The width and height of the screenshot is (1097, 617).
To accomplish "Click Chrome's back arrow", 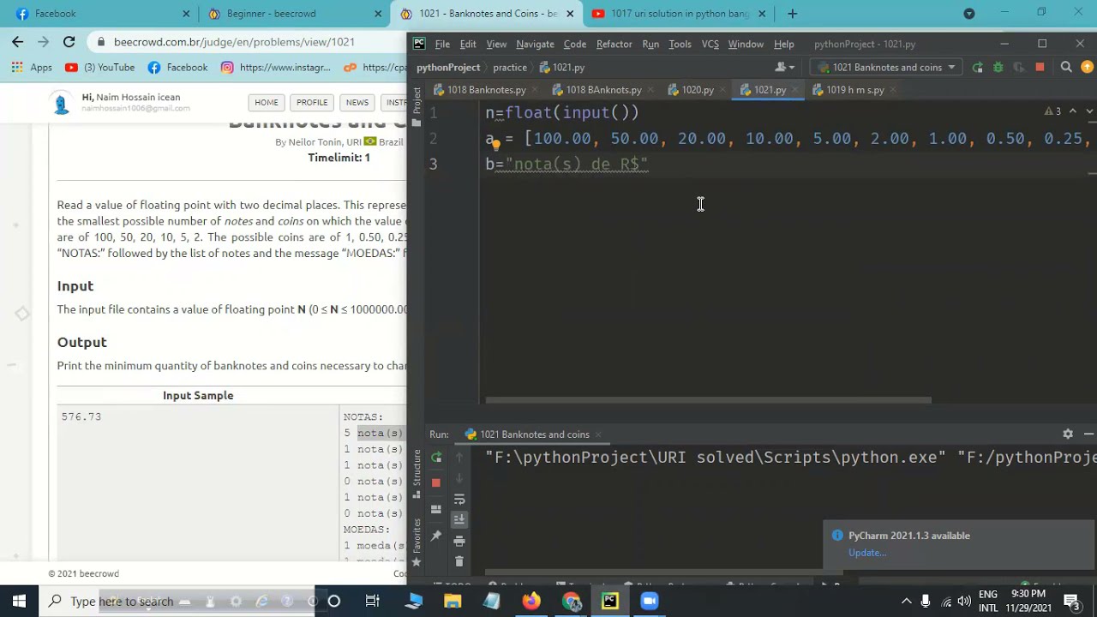I will [x=18, y=41].
